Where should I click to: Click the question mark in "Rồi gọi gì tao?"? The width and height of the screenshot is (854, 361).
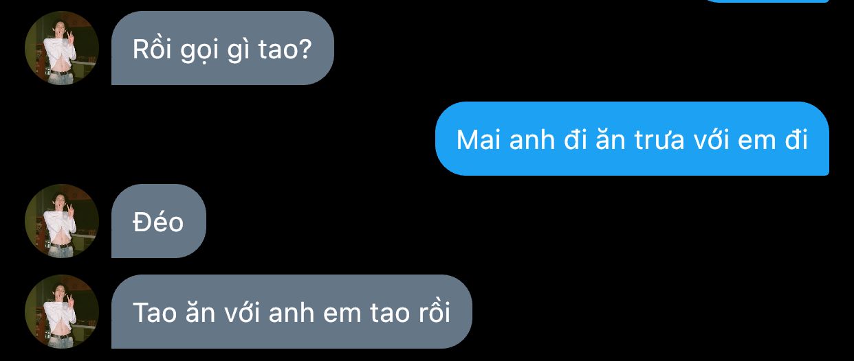click(x=306, y=49)
